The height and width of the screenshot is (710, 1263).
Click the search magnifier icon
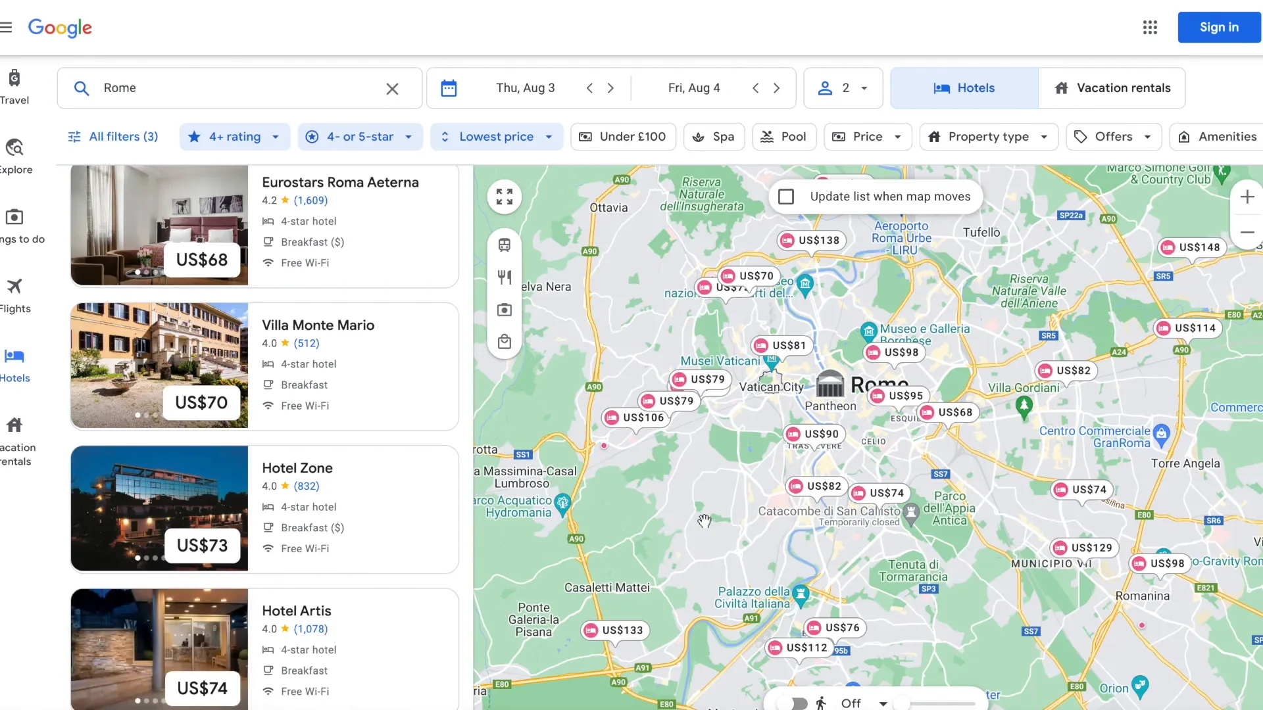click(82, 88)
